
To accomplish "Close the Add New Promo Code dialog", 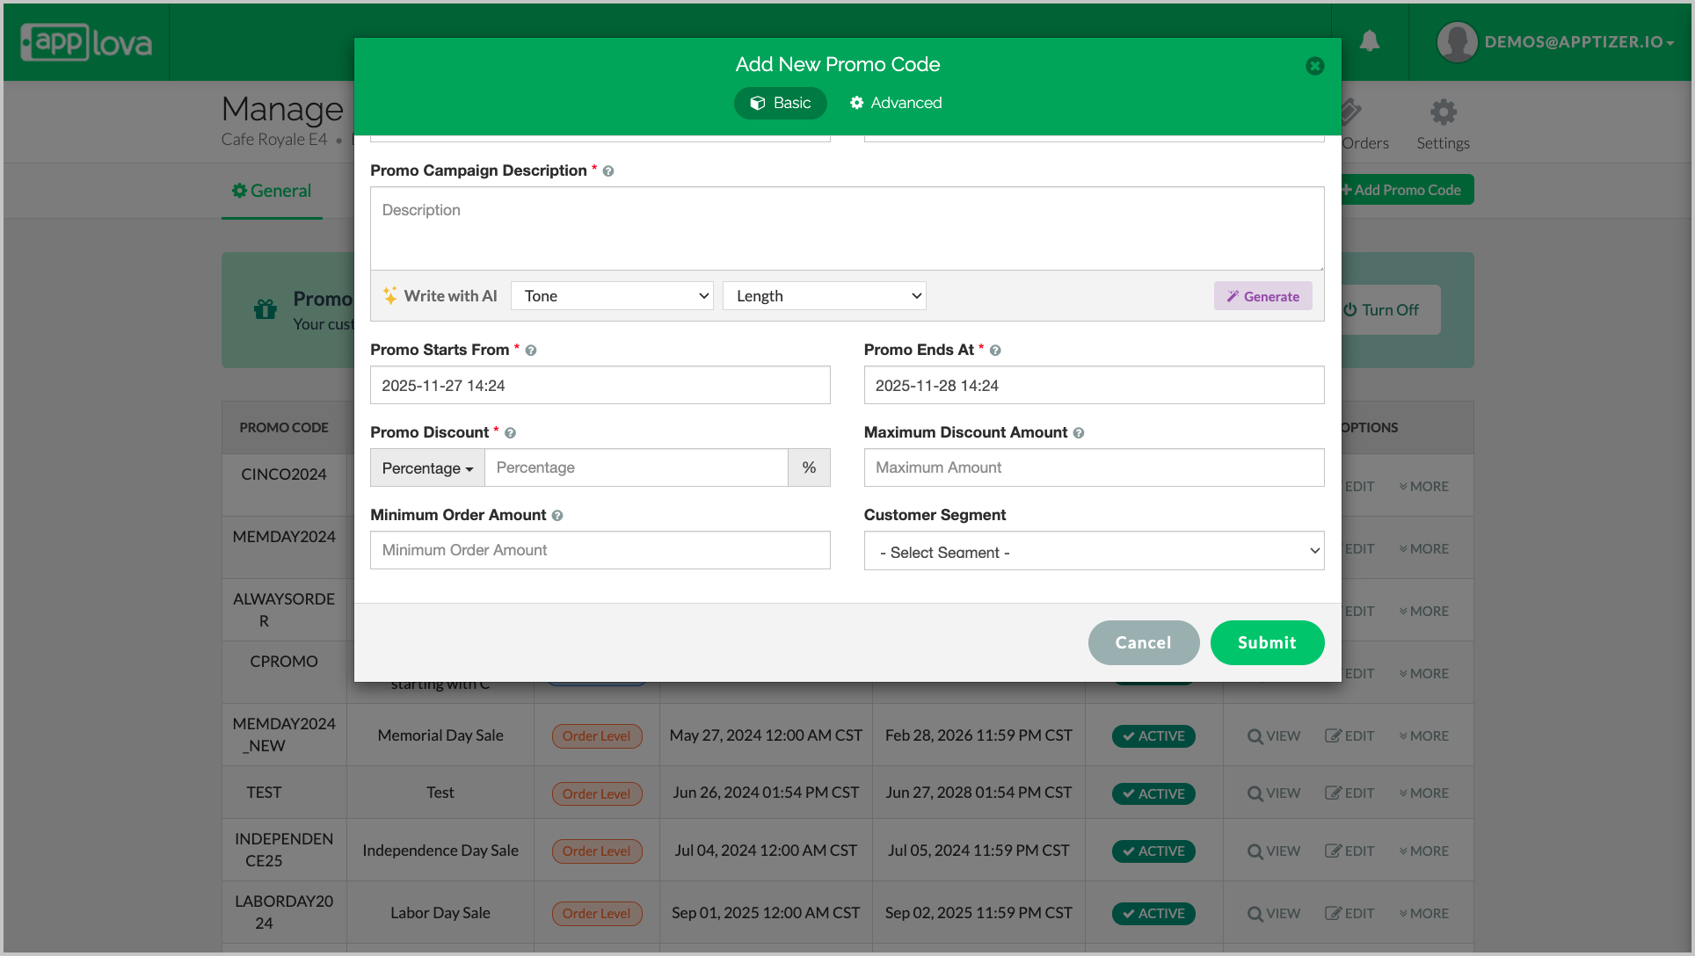I will (x=1314, y=66).
